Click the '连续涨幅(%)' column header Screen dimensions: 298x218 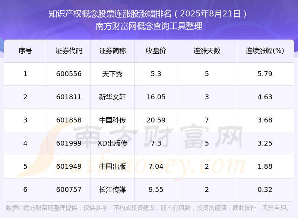tap(265, 51)
